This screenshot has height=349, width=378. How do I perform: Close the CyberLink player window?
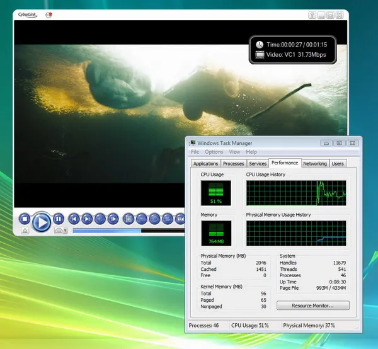[x=340, y=15]
